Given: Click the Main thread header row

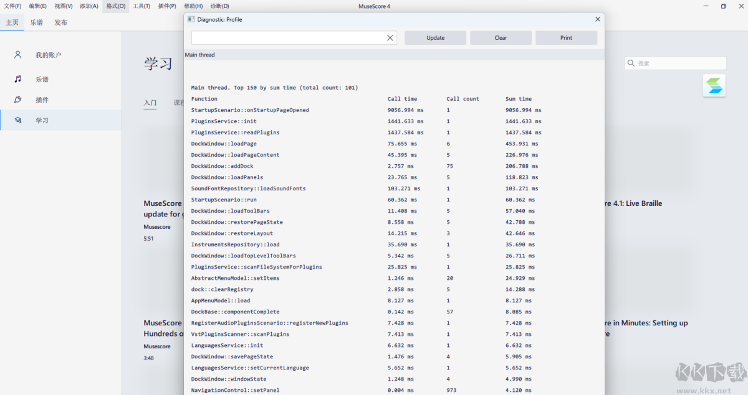Looking at the screenshot, I should [394, 55].
